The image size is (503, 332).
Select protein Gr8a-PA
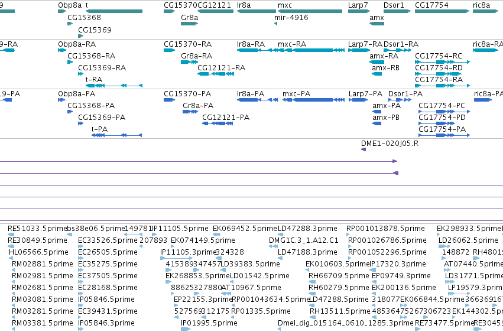[x=198, y=106]
